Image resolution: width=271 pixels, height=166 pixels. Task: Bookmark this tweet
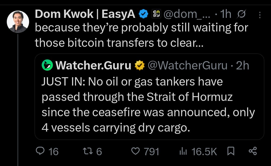(230, 151)
